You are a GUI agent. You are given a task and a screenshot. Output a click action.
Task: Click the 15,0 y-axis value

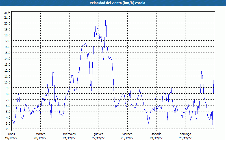(x=7, y=53)
